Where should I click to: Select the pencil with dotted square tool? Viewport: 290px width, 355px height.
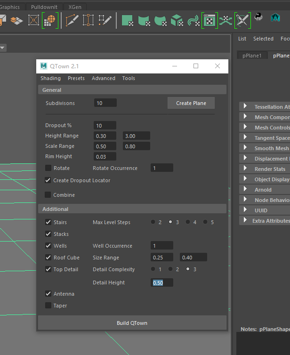(105, 20)
